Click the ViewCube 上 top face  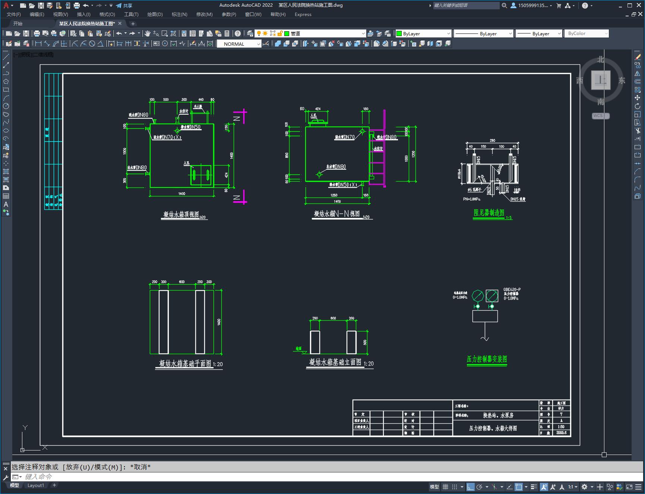tap(601, 80)
